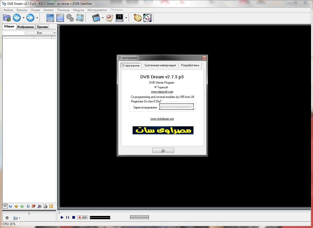Go to the previous channel with the left arrow

point(17,18)
